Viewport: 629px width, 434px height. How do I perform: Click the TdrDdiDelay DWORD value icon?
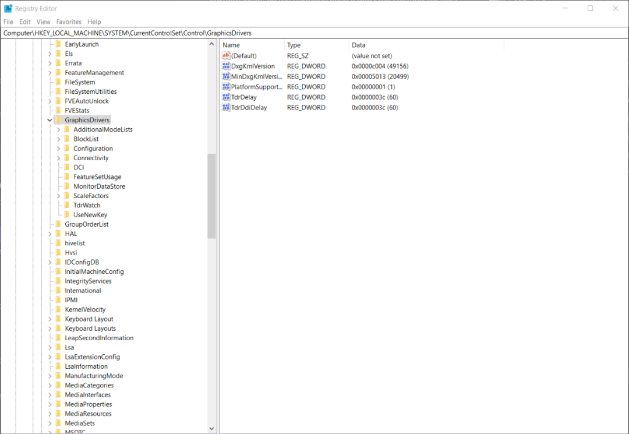226,108
